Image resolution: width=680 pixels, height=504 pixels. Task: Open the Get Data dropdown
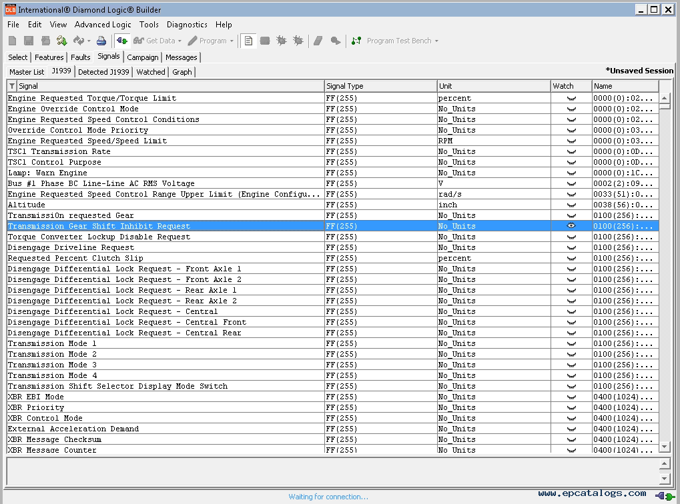pos(180,41)
